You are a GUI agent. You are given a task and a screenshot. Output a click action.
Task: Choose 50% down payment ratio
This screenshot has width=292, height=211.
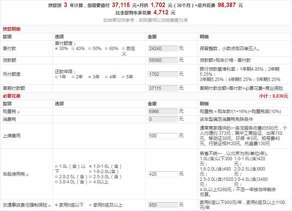tap(90, 49)
